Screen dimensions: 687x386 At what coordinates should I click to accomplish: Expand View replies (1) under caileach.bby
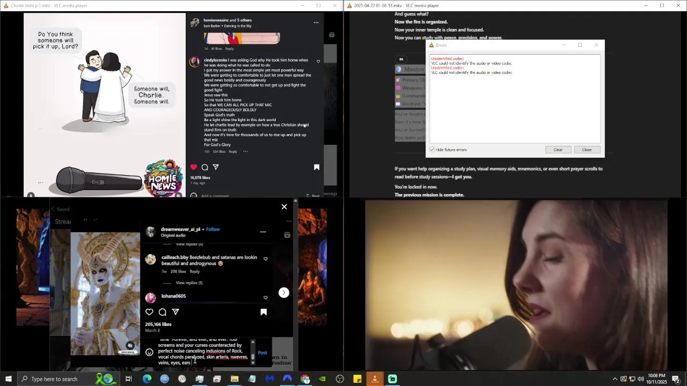click(189, 283)
